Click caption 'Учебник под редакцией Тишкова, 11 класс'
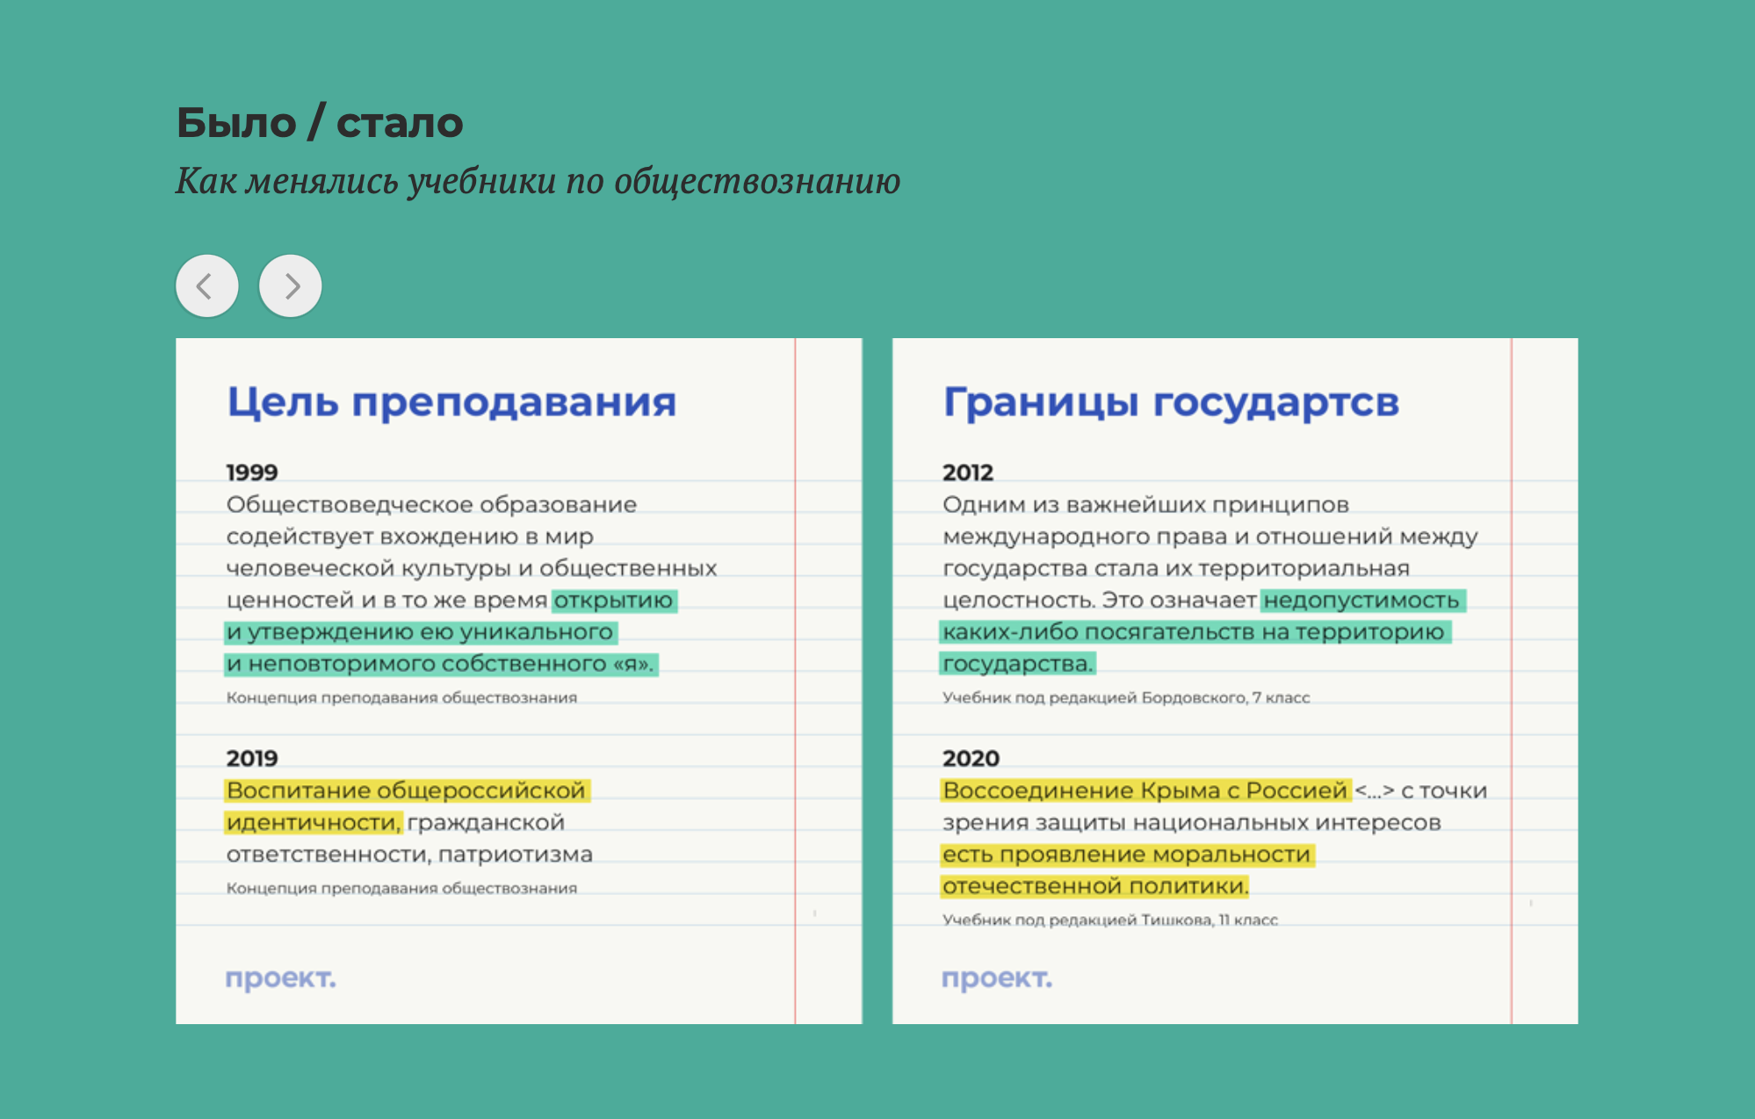The height and width of the screenshot is (1119, 1755). (x=1109, y=920)
